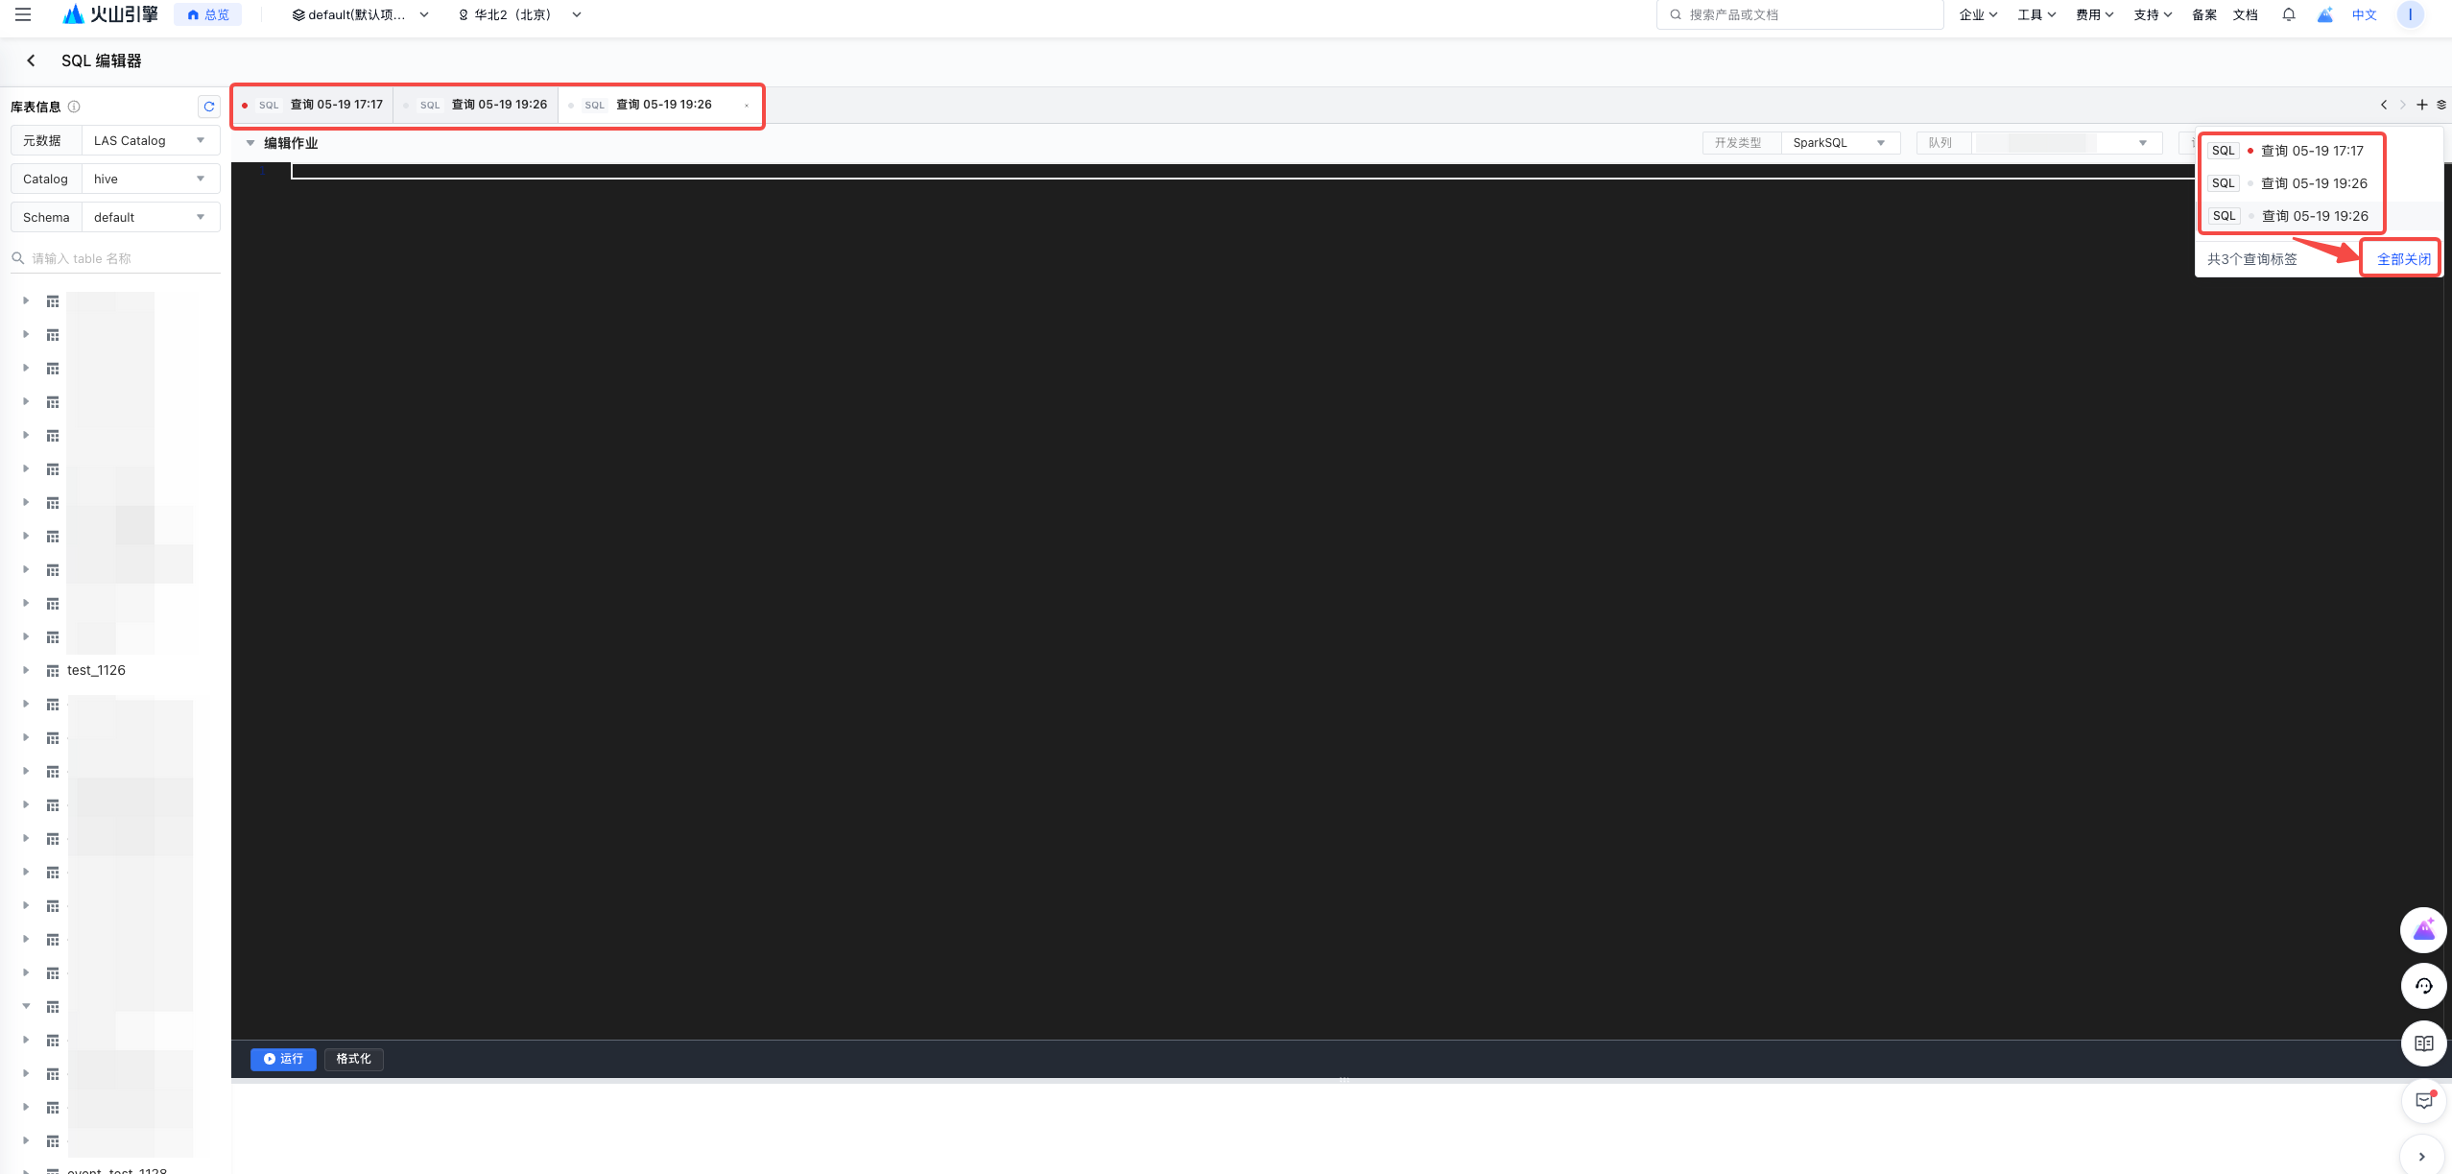Open the documentation book floating button
This screenshot has width=2452, height=1174.
[x=2423, y=1043]
